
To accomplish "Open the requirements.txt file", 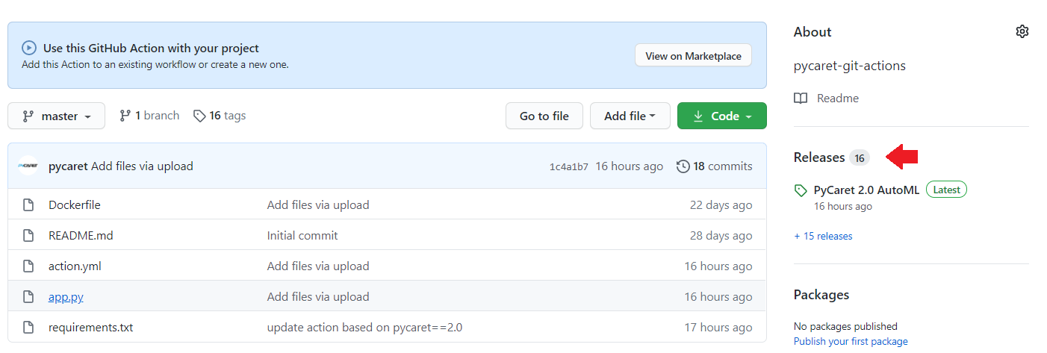I will 90,328.
